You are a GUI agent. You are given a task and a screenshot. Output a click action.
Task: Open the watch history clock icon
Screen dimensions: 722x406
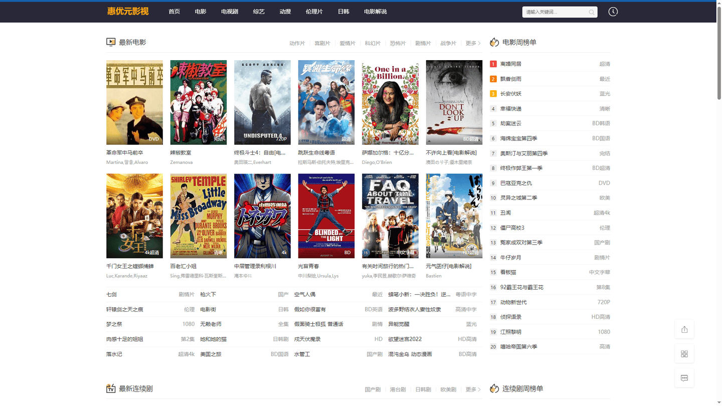[613, 12]
